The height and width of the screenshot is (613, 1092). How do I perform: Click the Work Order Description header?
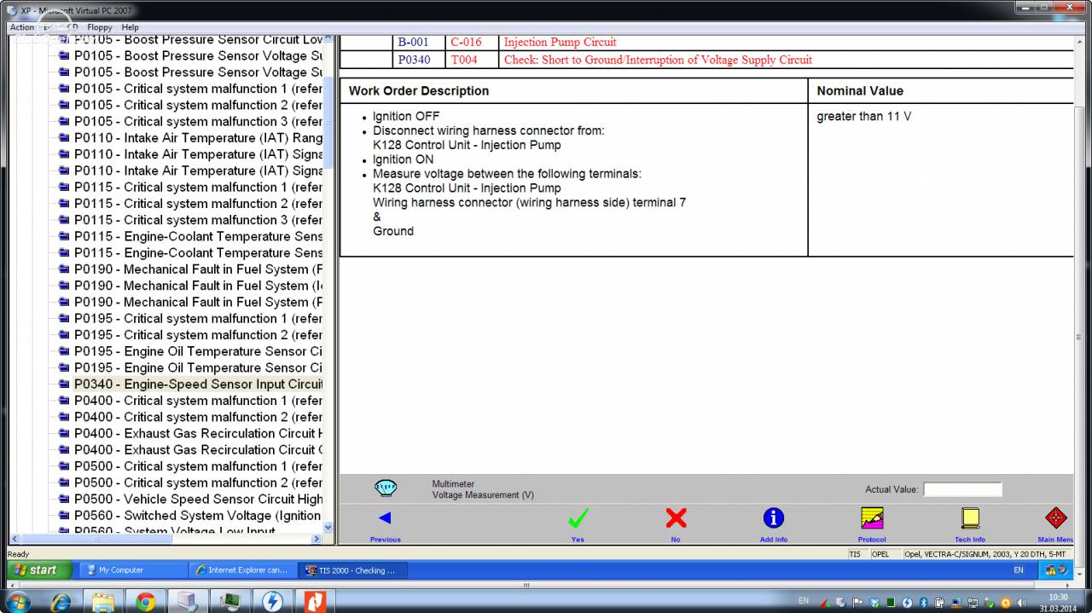point(419,91)
